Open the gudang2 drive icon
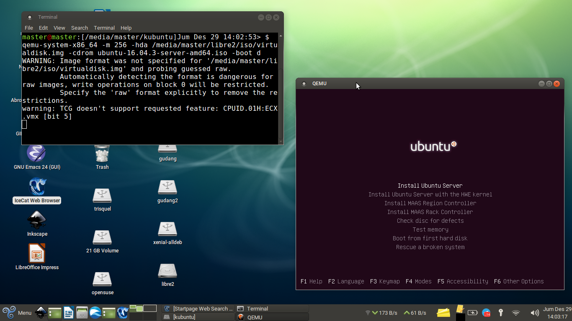Image resolution: width=572 pixels, height=321 pixels. click(x=167, y=188)
